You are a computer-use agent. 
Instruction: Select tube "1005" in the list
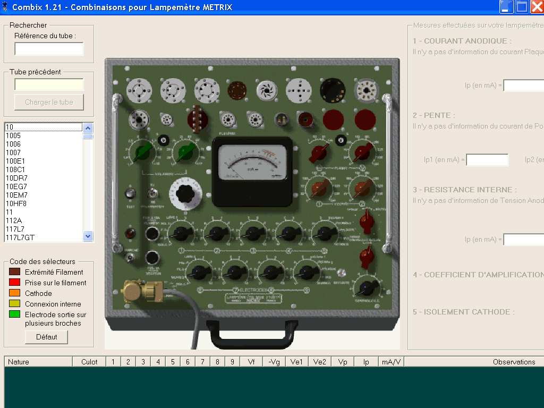click(44, 135)
